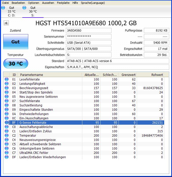
Task: Sort by the Parametername column header
Action: pyautogui.click(x=50, y=75)
